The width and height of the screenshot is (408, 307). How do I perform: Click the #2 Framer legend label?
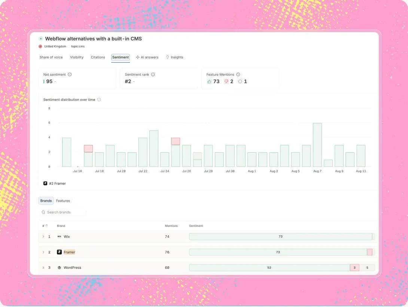[x=58, y=183]
